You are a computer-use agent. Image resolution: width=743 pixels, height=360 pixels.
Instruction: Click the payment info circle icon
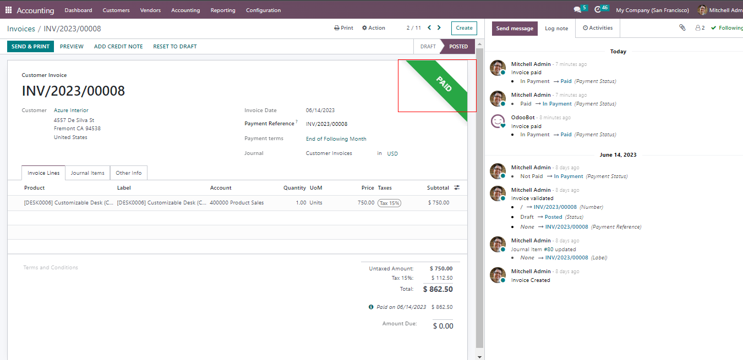[371, 307]
